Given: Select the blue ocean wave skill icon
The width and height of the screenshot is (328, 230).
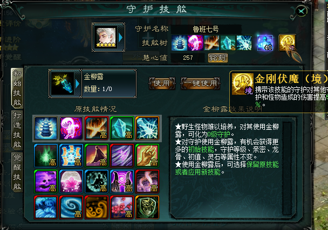Looking at the screenshot, I should (46, 207).
